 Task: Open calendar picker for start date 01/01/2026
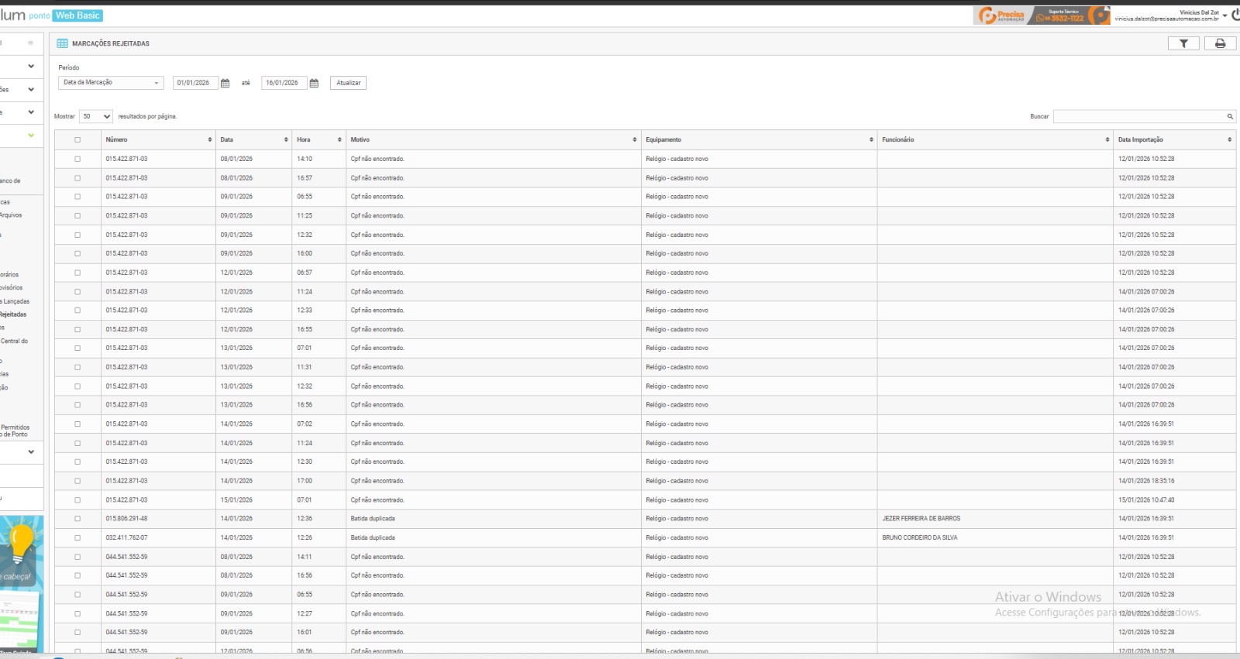click(226, 83)
